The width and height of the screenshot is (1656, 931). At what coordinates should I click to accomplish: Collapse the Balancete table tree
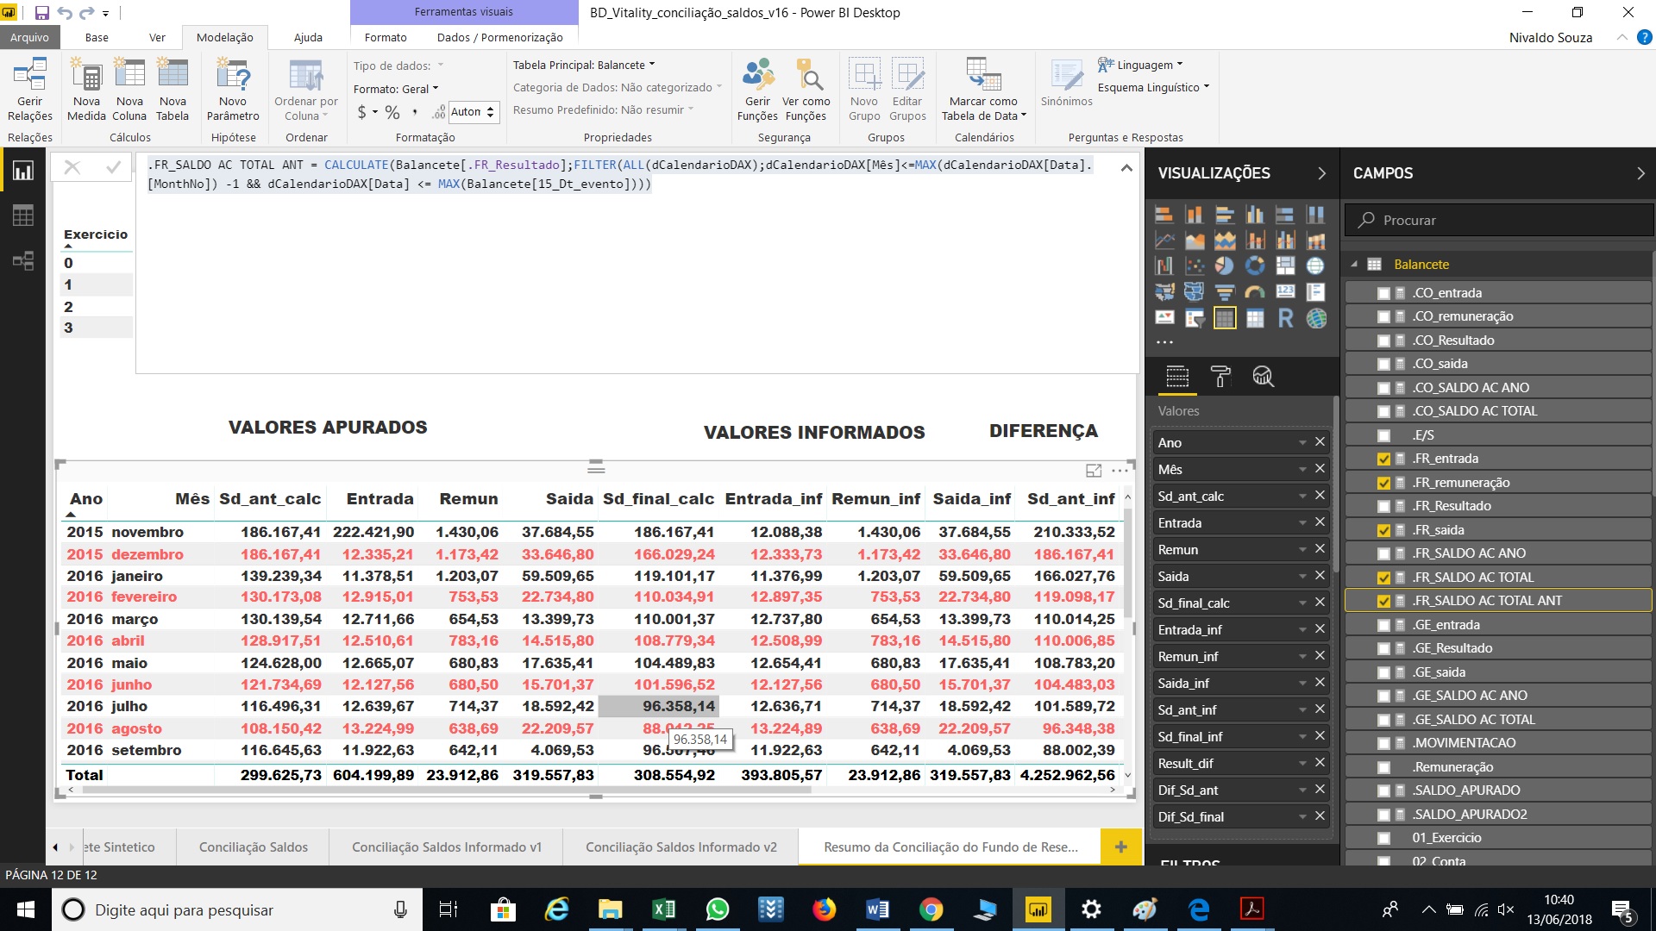(x=1354, y=265)
